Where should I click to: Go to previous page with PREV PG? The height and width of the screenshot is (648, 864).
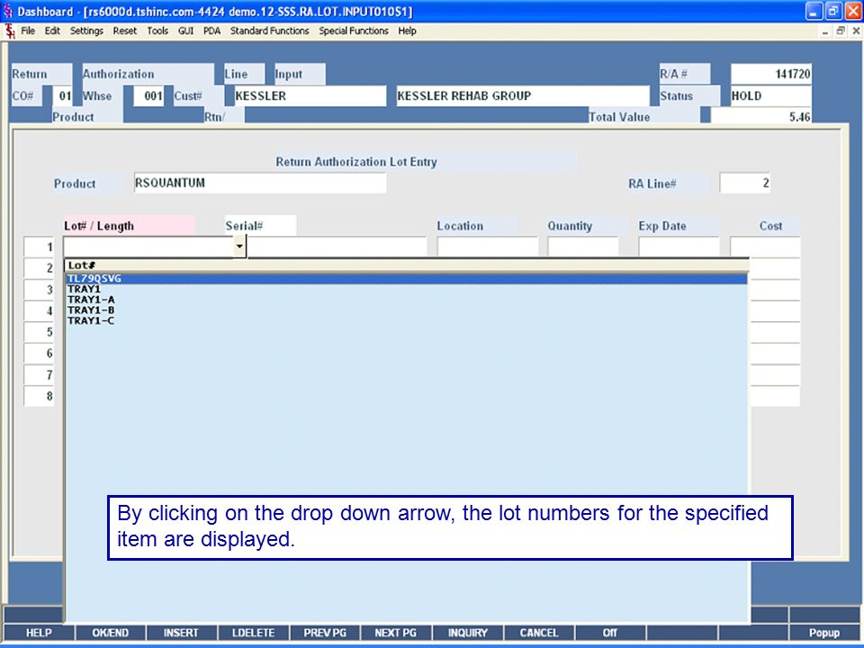[x=325, y=633]
